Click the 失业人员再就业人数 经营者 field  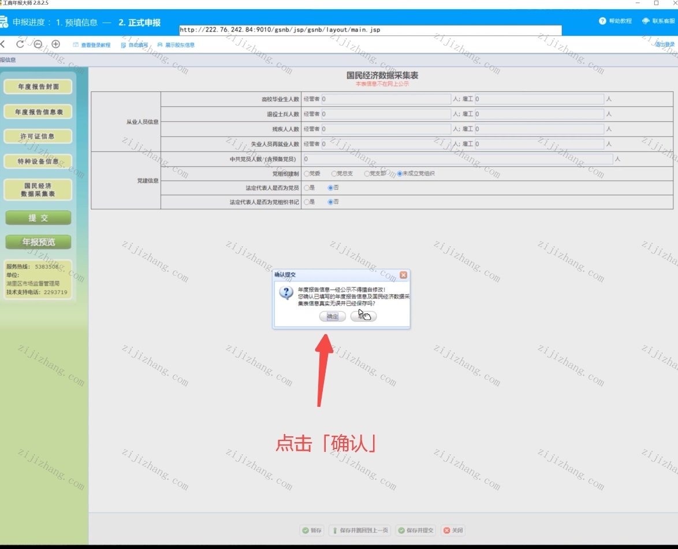(x=386, y=144)
